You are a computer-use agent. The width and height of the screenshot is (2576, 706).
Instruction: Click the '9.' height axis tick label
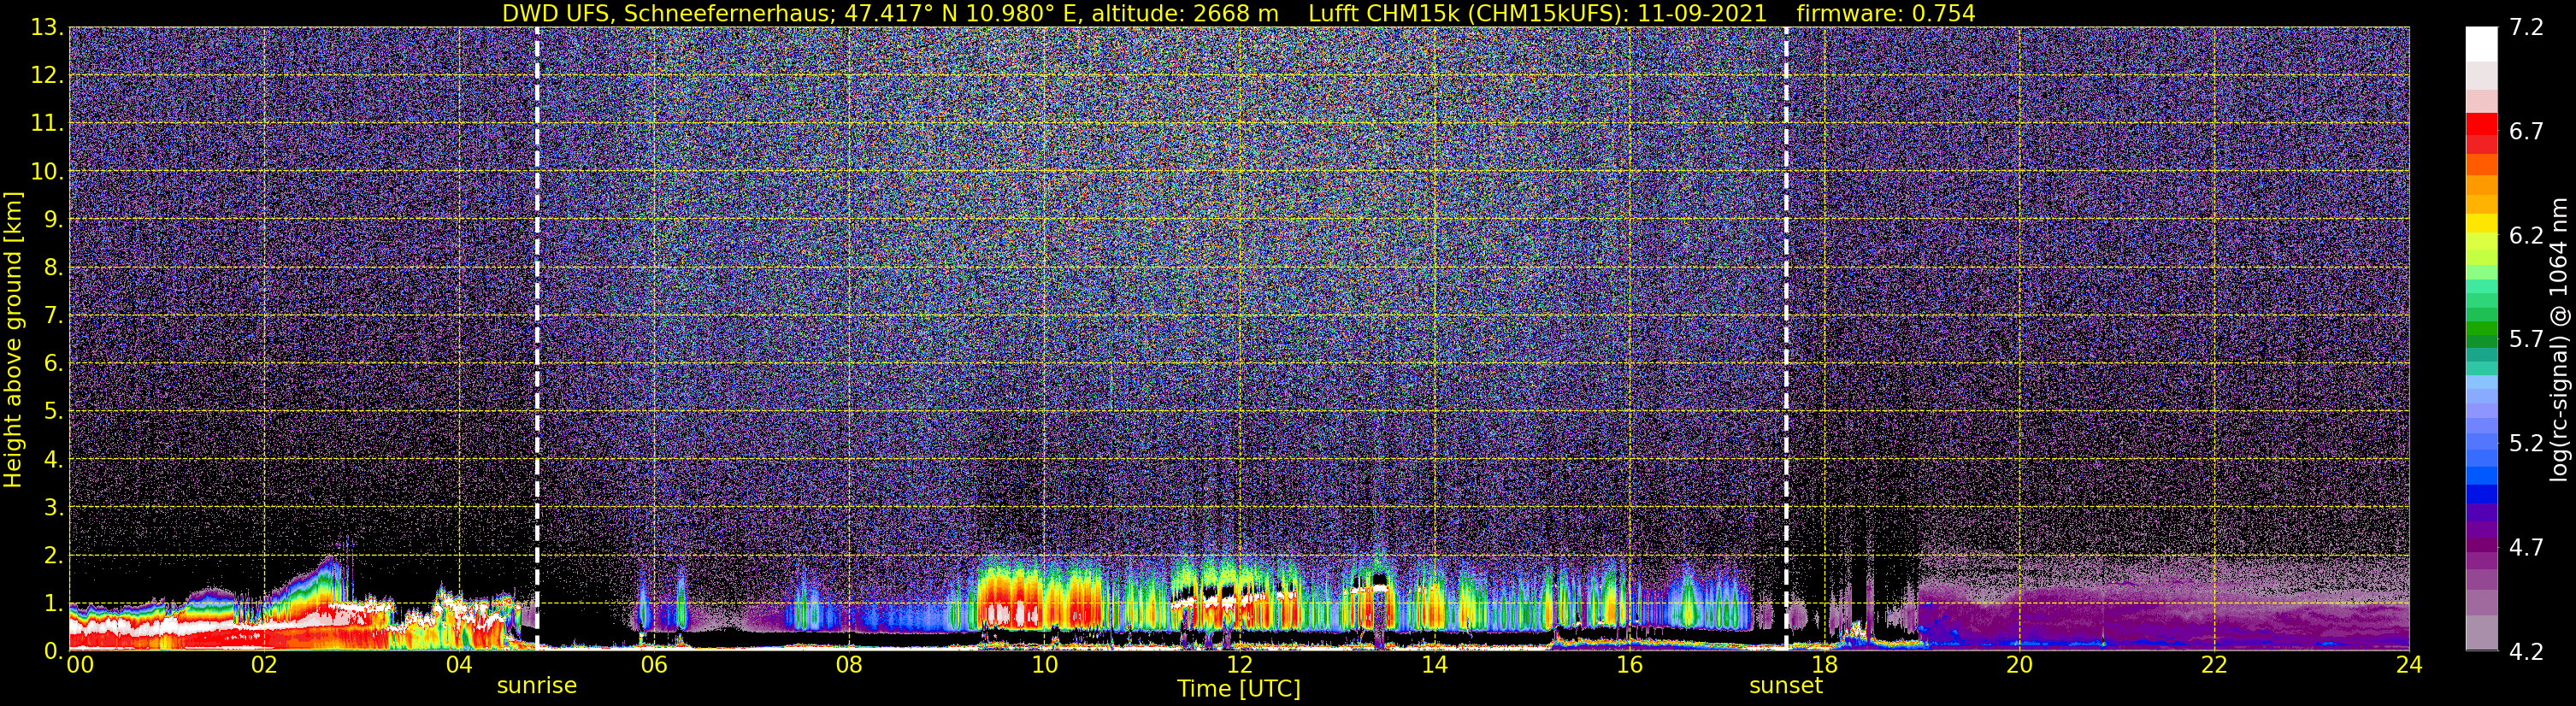tap(54, 220)
